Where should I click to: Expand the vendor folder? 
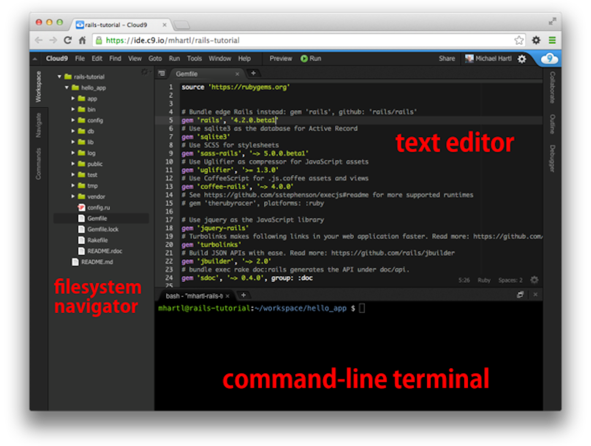pos(73,196)
